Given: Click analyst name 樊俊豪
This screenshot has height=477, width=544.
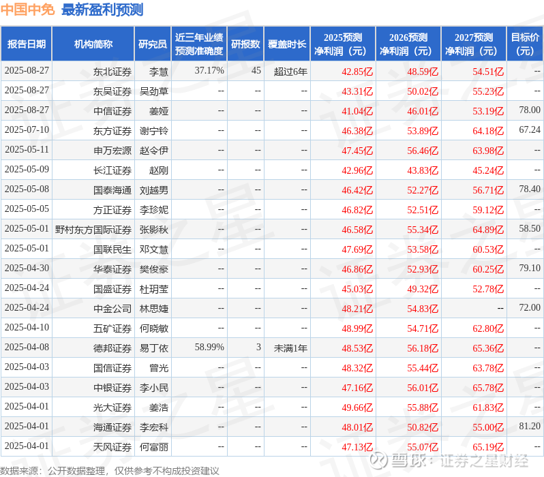Looking at the screenshot, I should pos(154,269).
